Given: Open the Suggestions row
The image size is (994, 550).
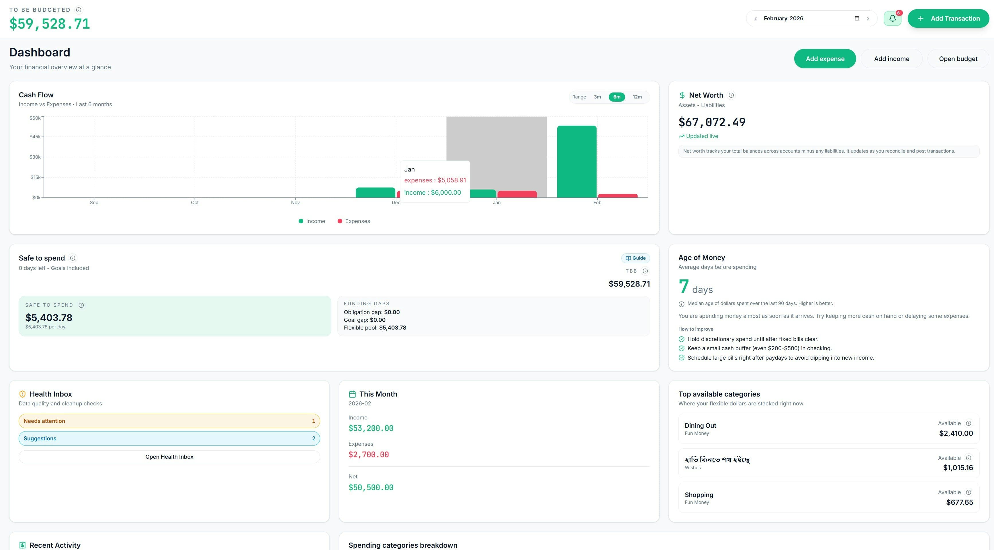Looking at the screenshot, I should (169, 438).
